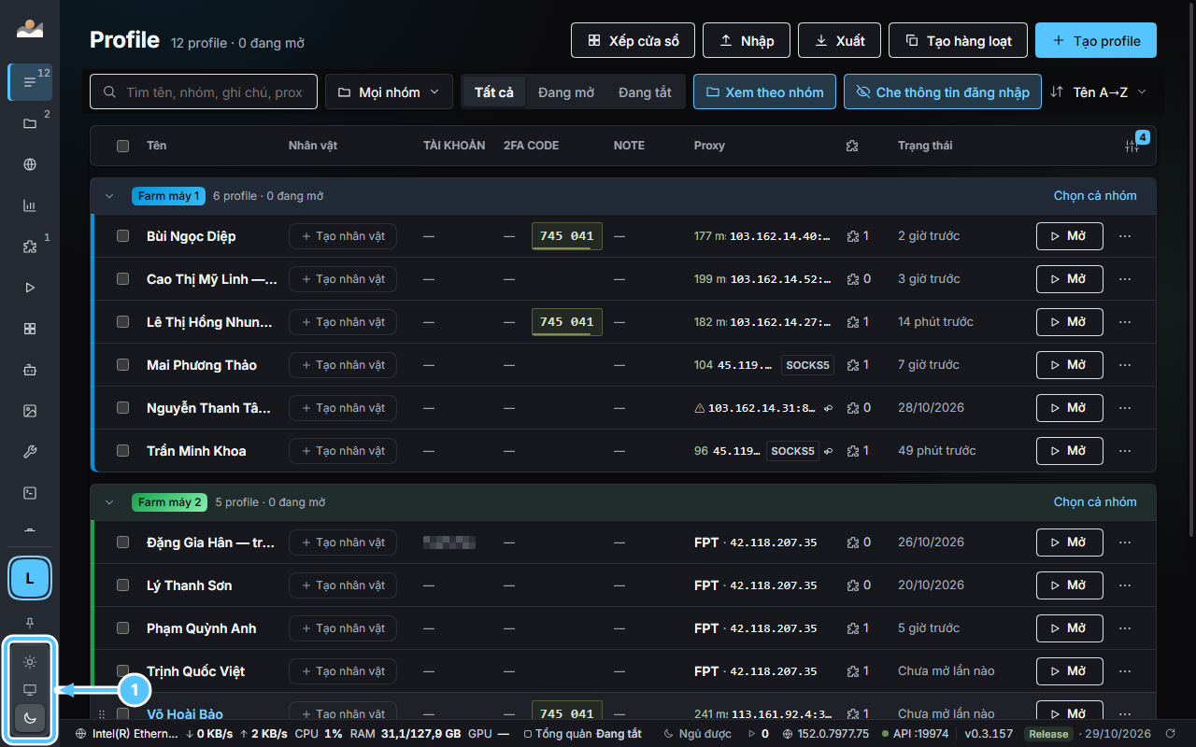Viewport: 1196px width, 747px height.
Task: Click the Xếp cửa sổ button
Action: (x=633, y=41)
